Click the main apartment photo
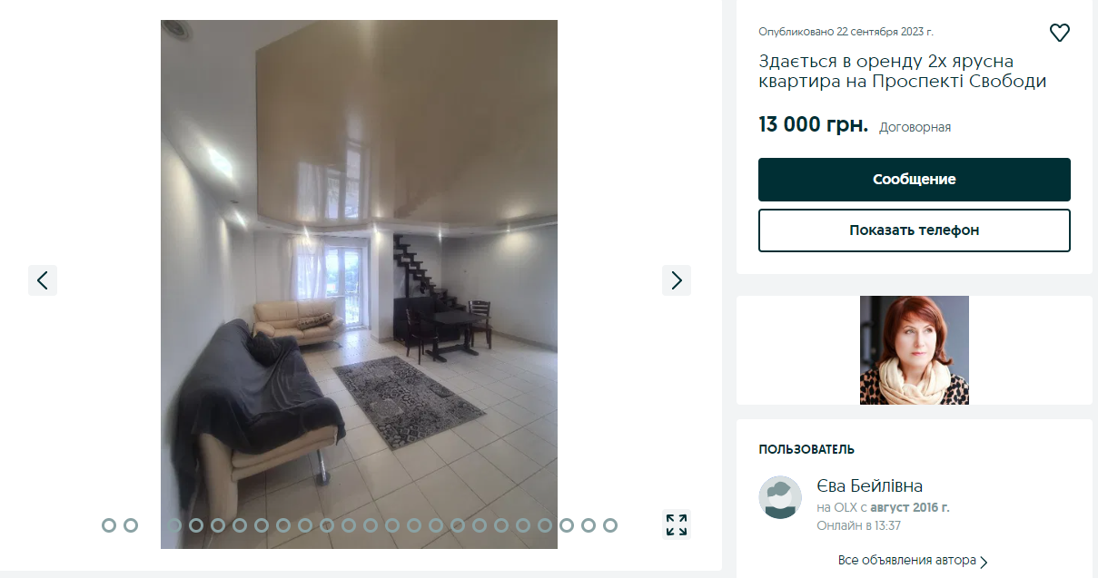This screenshot has height=578, width=1098. pos(359,284)
